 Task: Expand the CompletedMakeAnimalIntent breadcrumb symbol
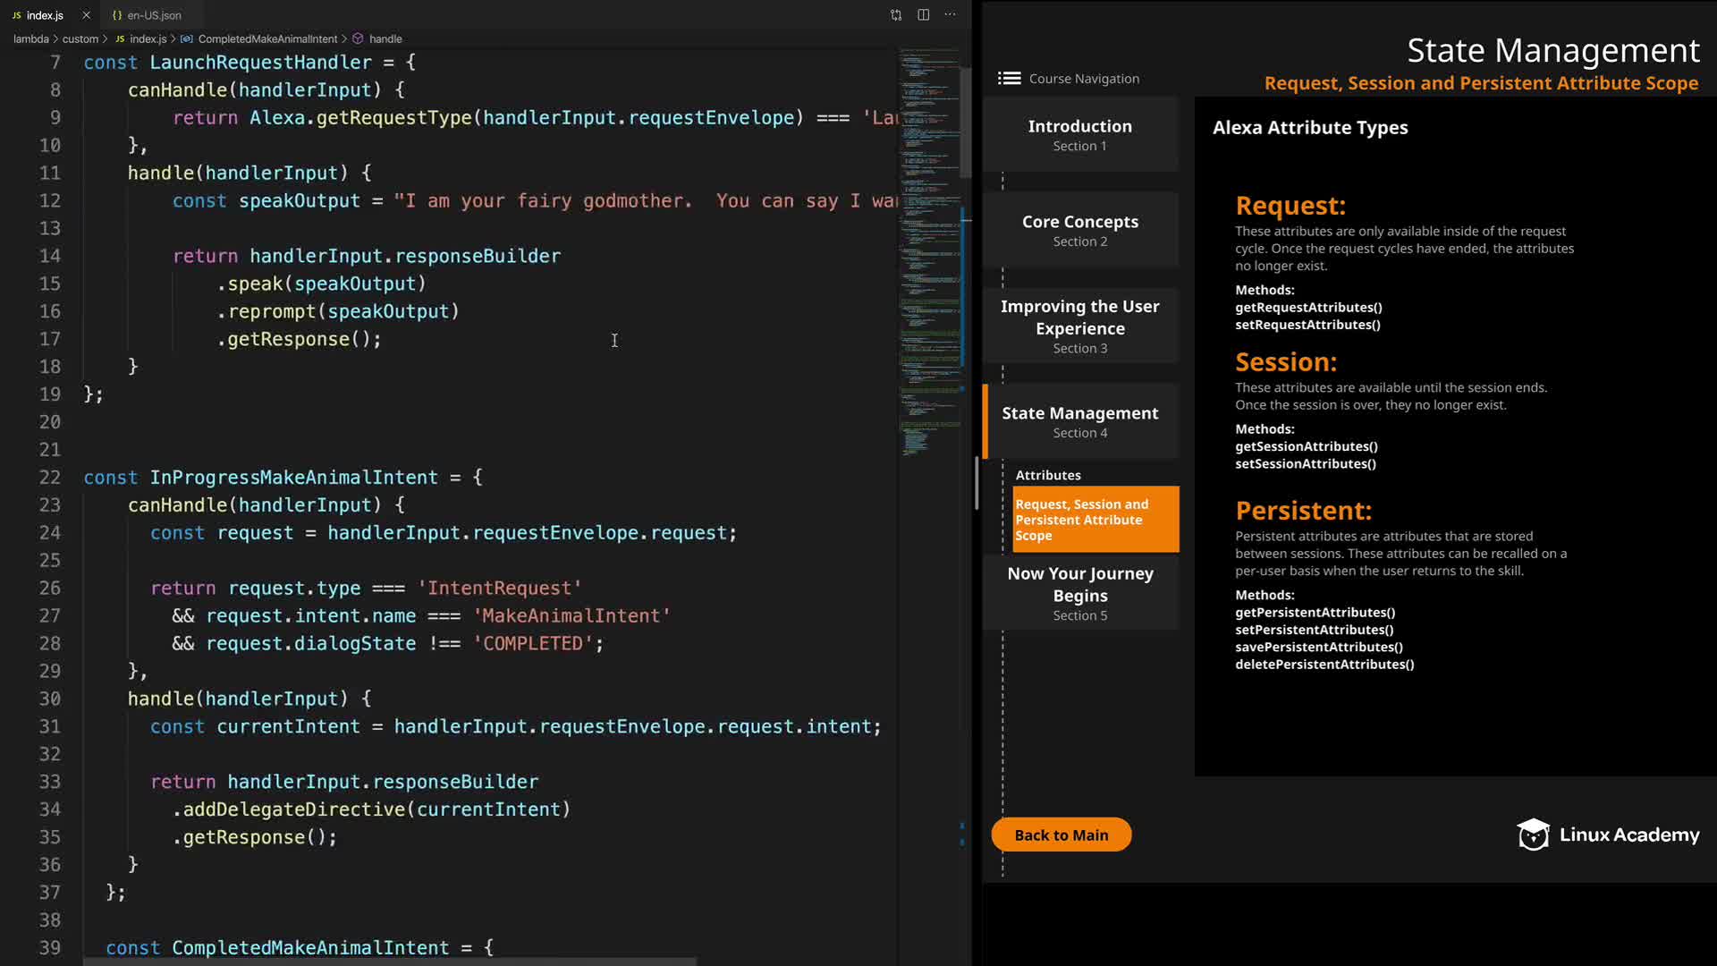[x=267, y=39]
